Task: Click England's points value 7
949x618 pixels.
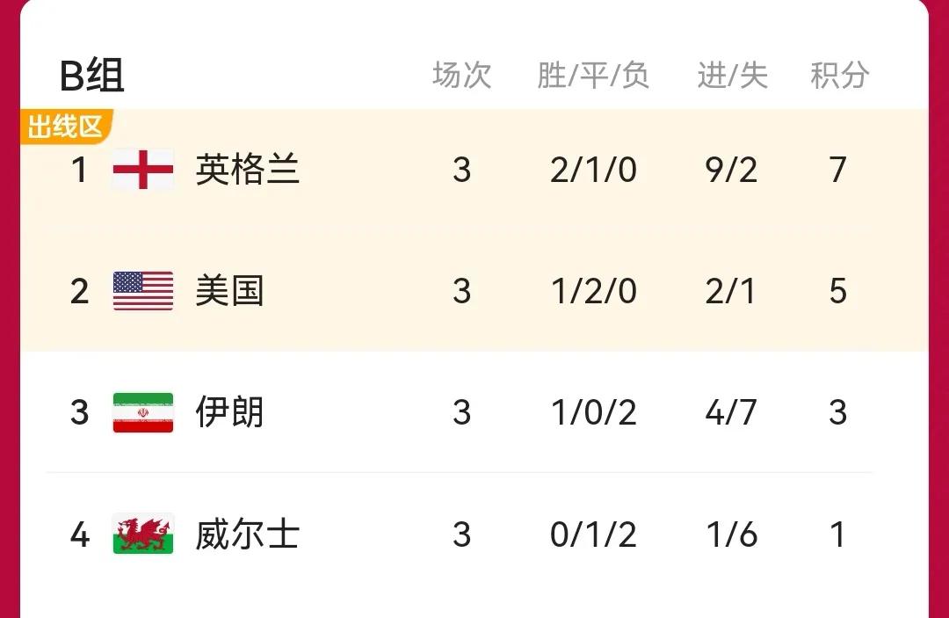Action: (839, 171)
